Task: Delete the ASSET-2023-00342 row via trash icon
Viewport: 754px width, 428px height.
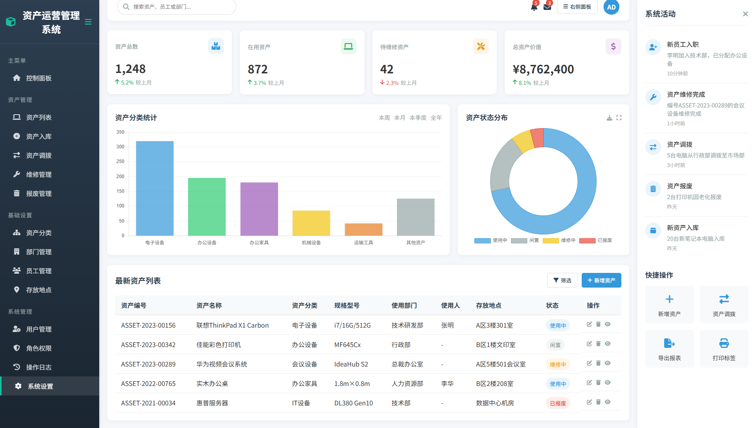Action: coord(598,344)
